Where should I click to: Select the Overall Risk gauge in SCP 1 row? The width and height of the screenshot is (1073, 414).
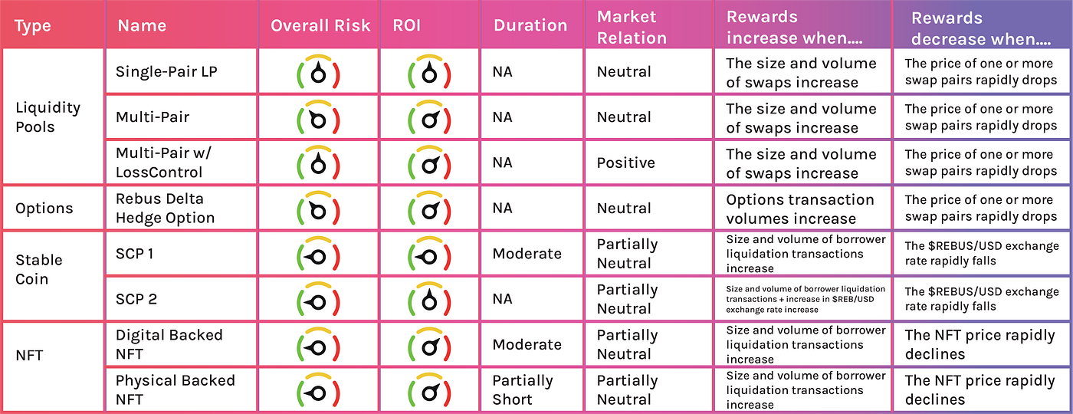coord(318,253)
